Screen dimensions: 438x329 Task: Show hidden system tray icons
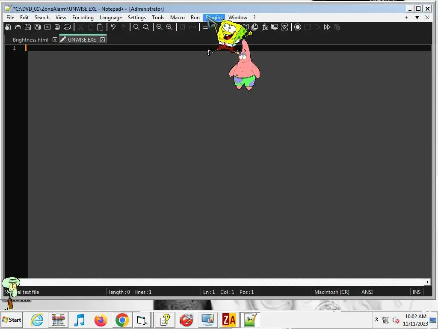point(376,320)
